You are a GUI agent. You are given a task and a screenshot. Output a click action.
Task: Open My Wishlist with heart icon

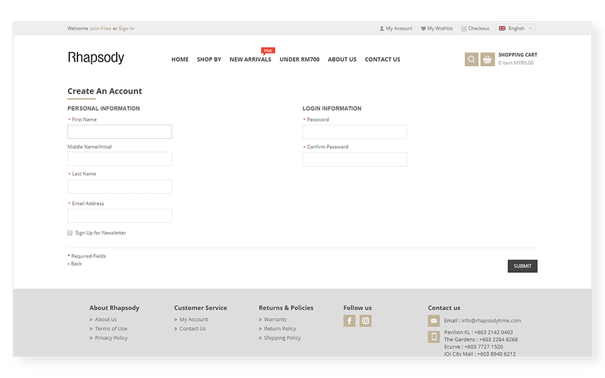pos(437,28)
